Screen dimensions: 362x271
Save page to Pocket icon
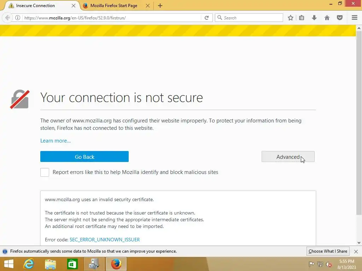pyautogui.click(x=340, y=18)
